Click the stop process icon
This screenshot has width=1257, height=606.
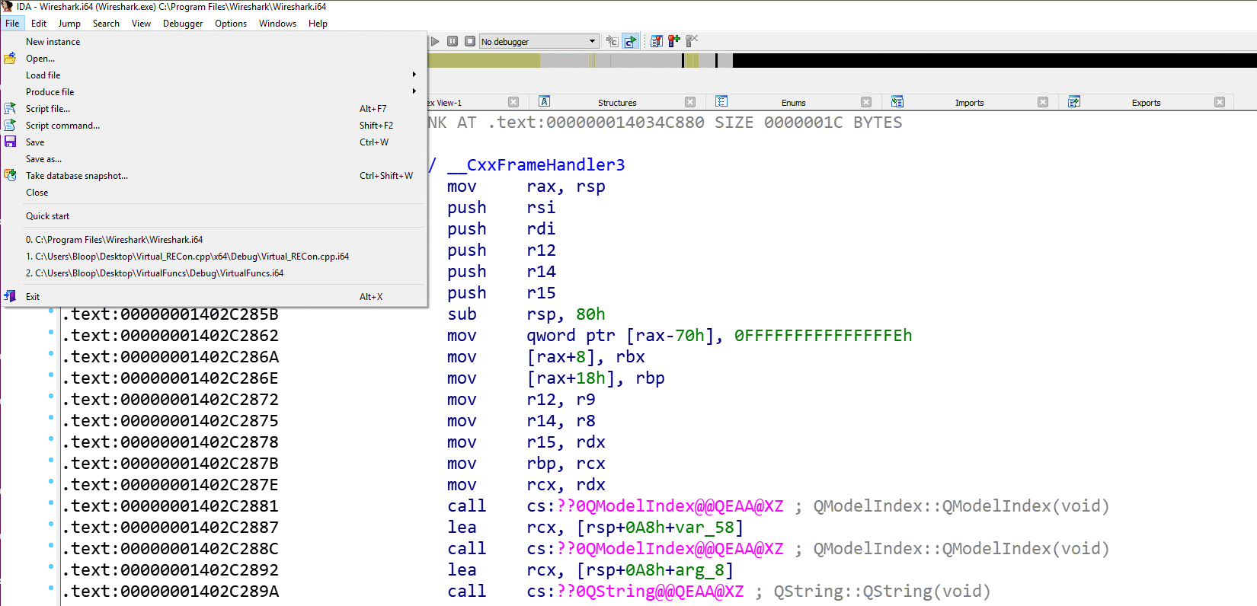coord(470,41)
